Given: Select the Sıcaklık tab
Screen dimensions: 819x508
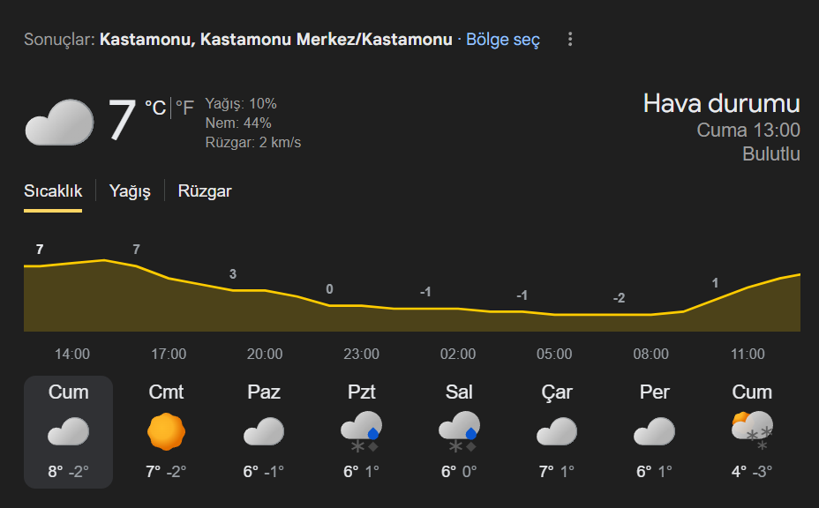Looking at the screenshot, I should [53, 191].
